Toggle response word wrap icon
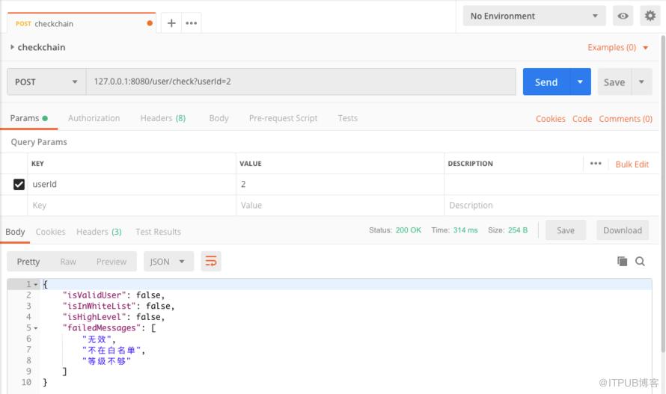 211,261
